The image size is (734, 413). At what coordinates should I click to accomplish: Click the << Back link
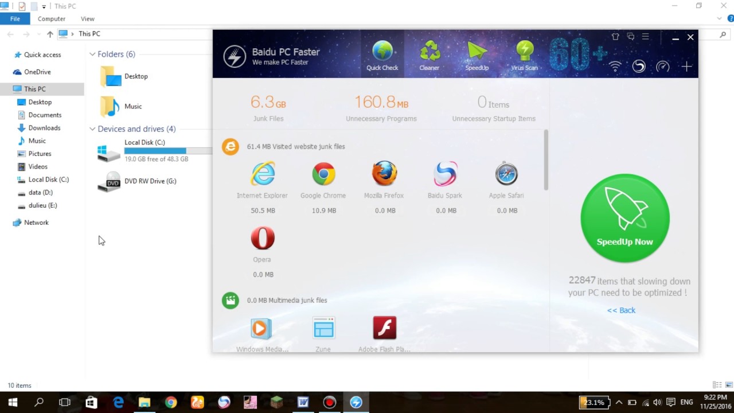621,310
